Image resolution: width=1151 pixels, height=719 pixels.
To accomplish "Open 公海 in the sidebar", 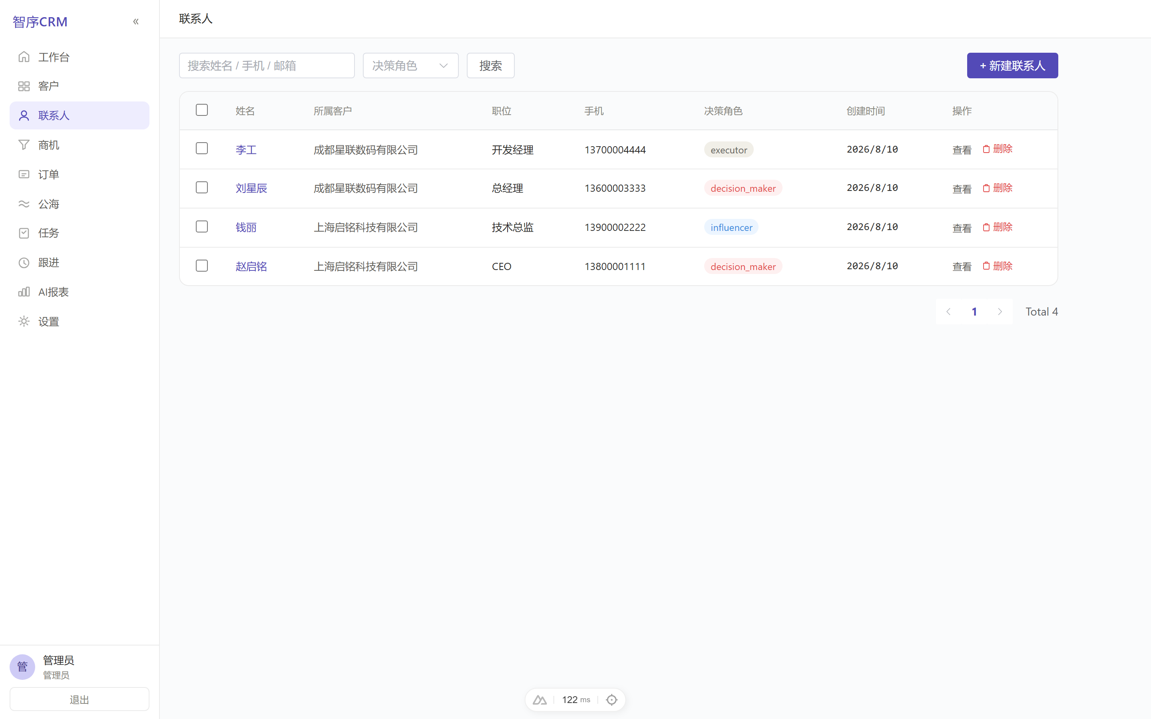I will click(80, 204).
